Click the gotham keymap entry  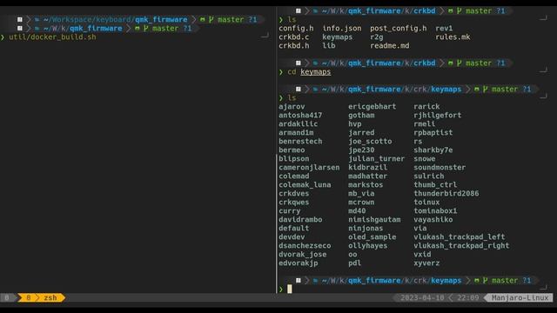coord(361,116)
